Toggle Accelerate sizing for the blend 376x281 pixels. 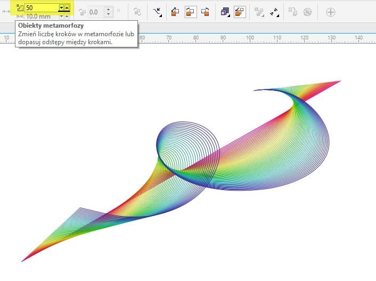coord(240,11)
